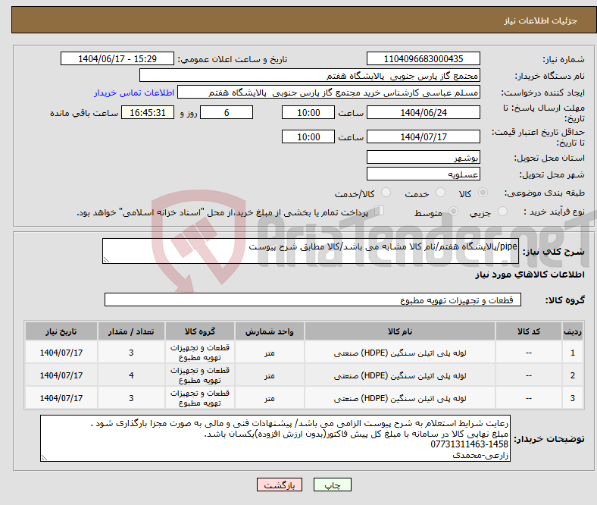Click the price validity date 1404/07/17 field

coord(423,137)
